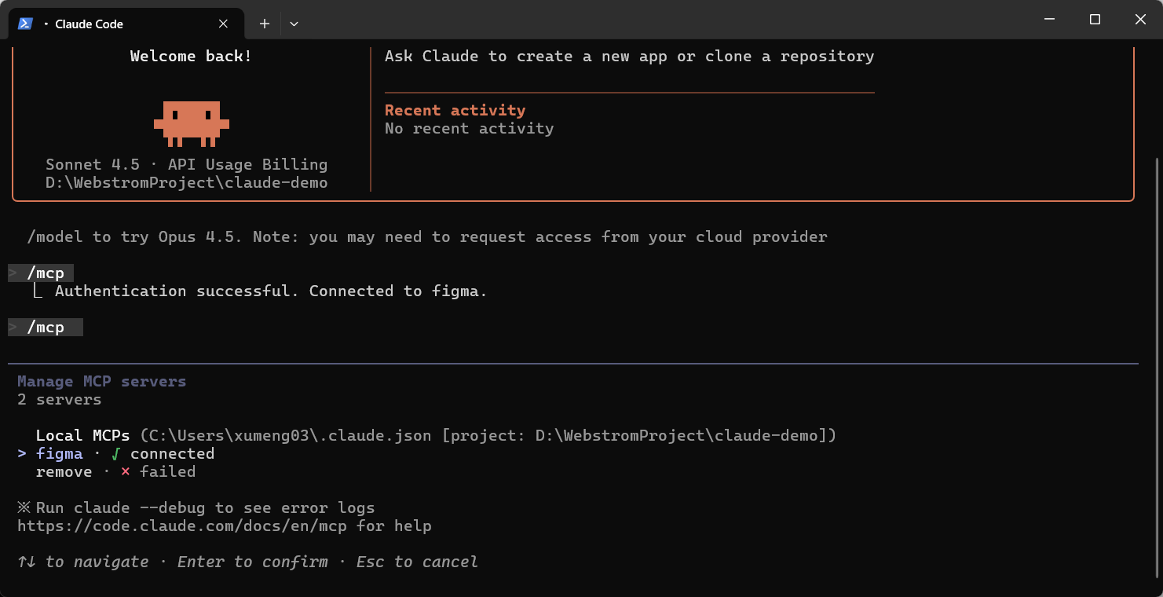The width and height of the screenshot is (1163, 597).
Task: Click the 'Authentication successful. Connected to figma.' message
Action: pos(272,291)
